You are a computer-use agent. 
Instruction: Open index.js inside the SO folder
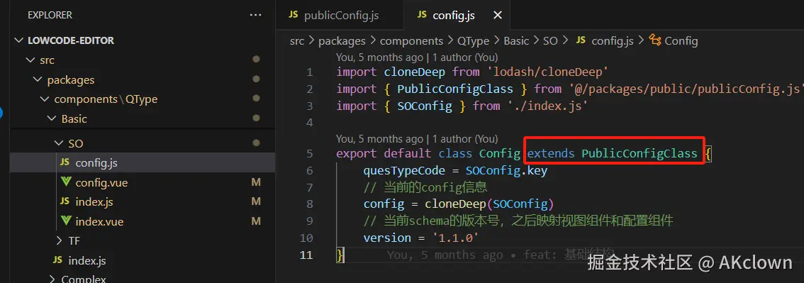click(x=94, y=202)
